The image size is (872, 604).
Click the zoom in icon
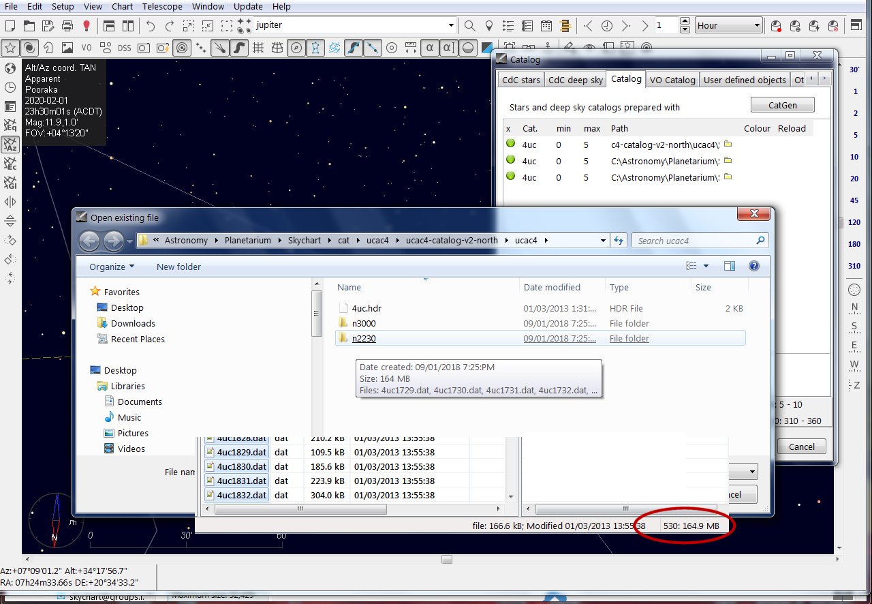click(x=189, y=26)
